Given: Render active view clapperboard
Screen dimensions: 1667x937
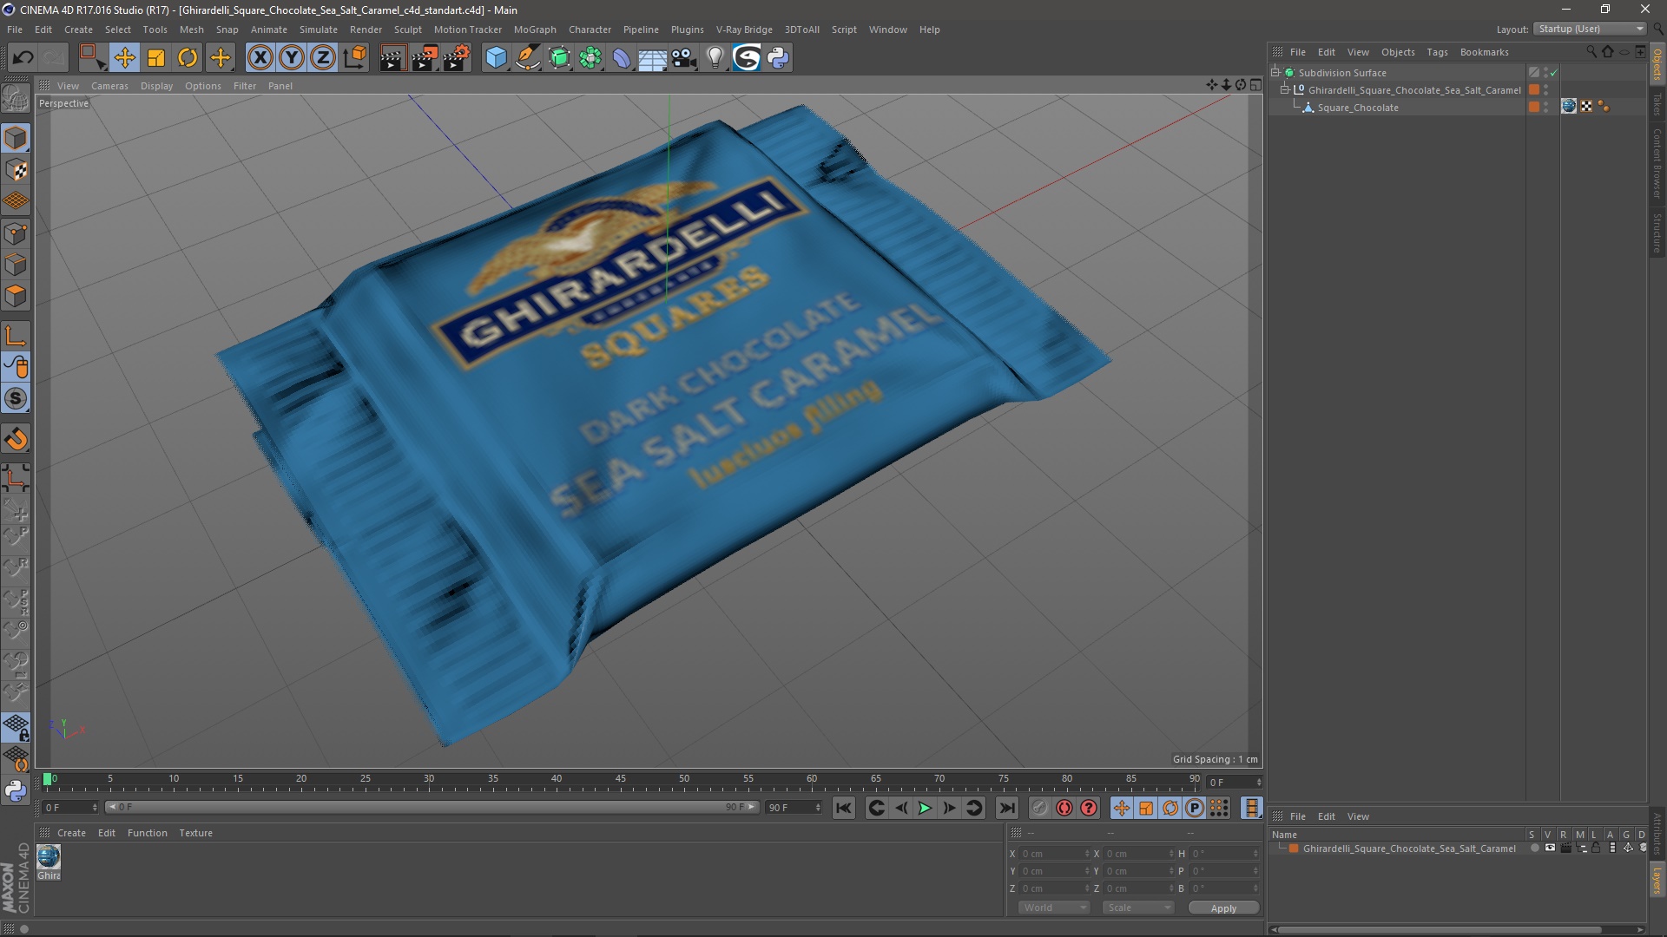Looking at the screenshot, I should coord(392,57).
